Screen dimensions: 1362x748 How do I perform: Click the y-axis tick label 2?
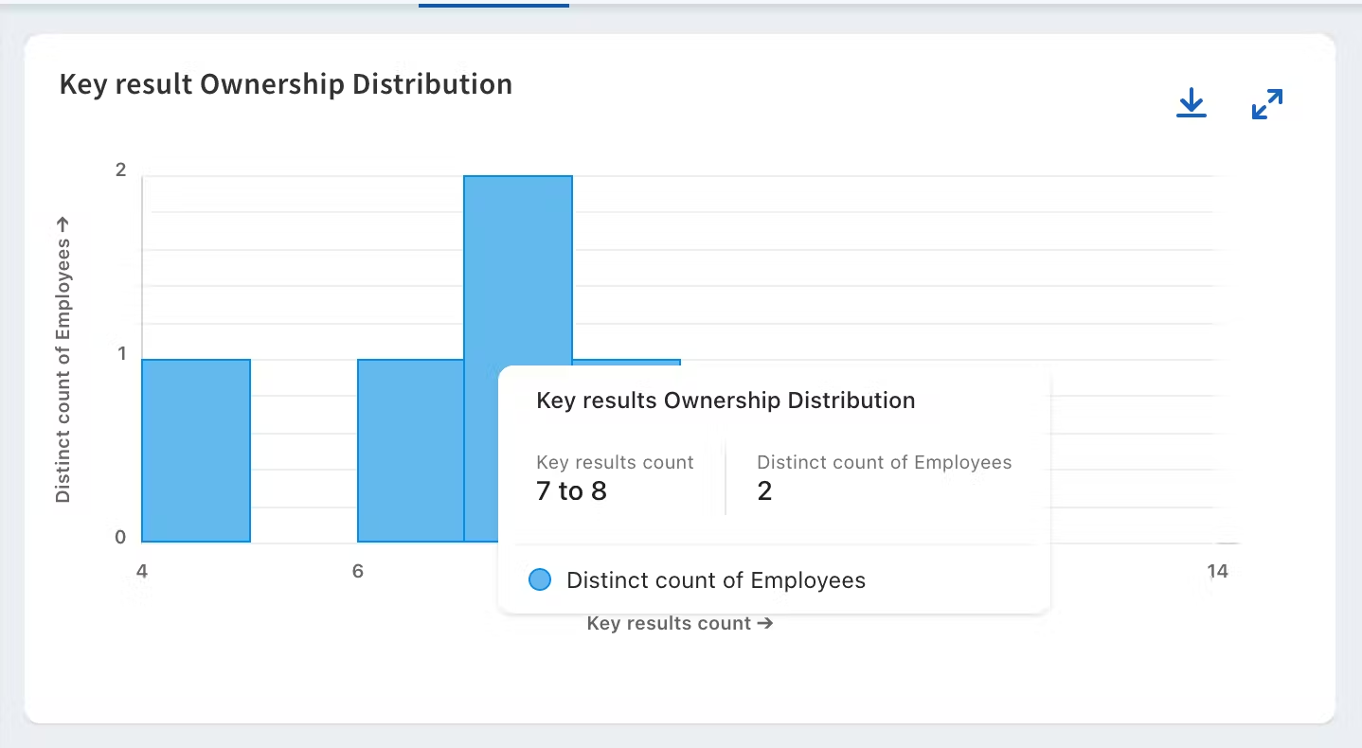click(120, 170)
